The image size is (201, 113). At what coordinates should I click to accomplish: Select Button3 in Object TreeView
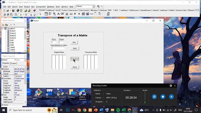click(x=13, y=35)
